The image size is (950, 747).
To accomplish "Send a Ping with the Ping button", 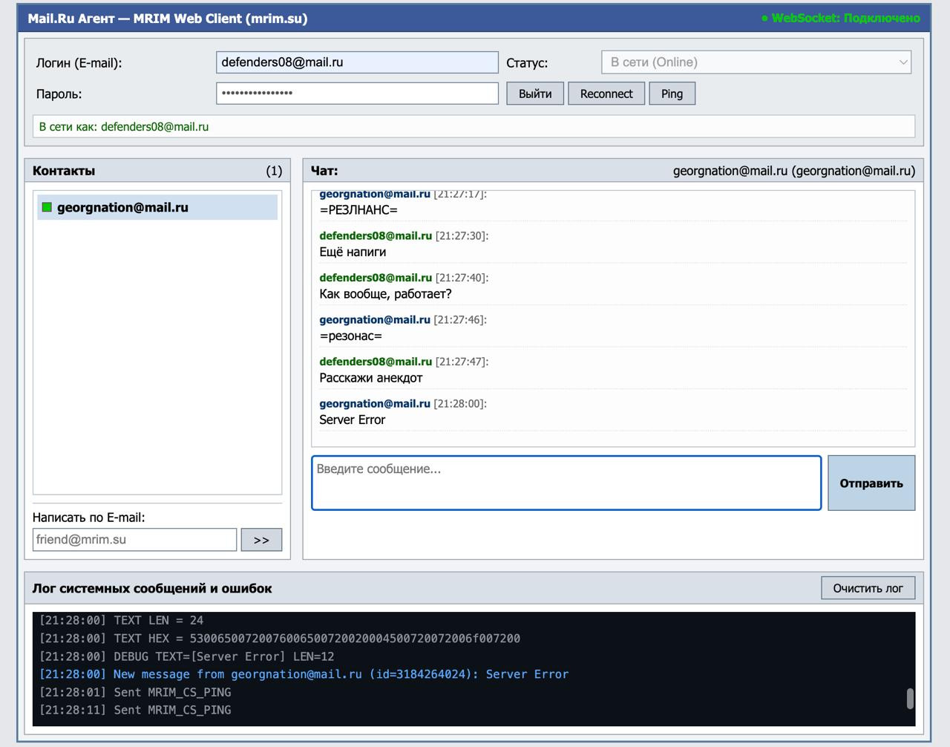I will (x=672, y=94).
